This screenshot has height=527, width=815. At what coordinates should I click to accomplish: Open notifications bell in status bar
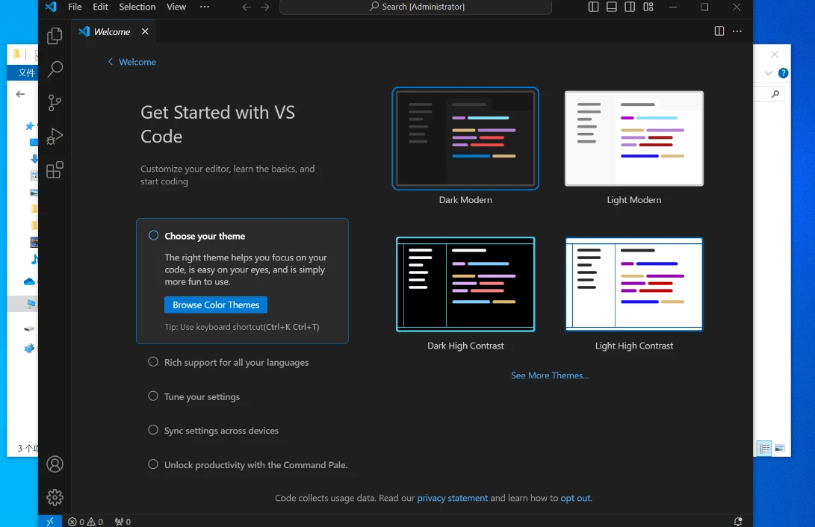pos(737,521)
